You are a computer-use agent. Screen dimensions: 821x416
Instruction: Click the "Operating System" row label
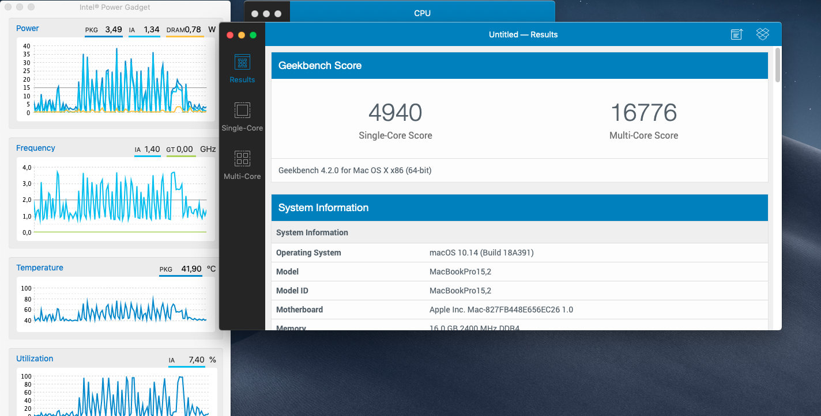point(308,253)
